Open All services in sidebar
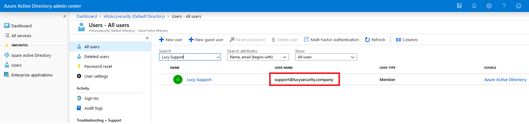 [21, 36]
